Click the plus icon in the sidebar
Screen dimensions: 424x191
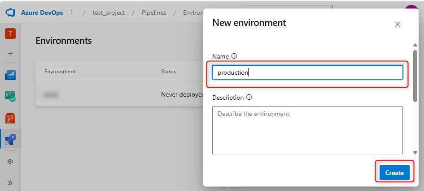(10, 53)
